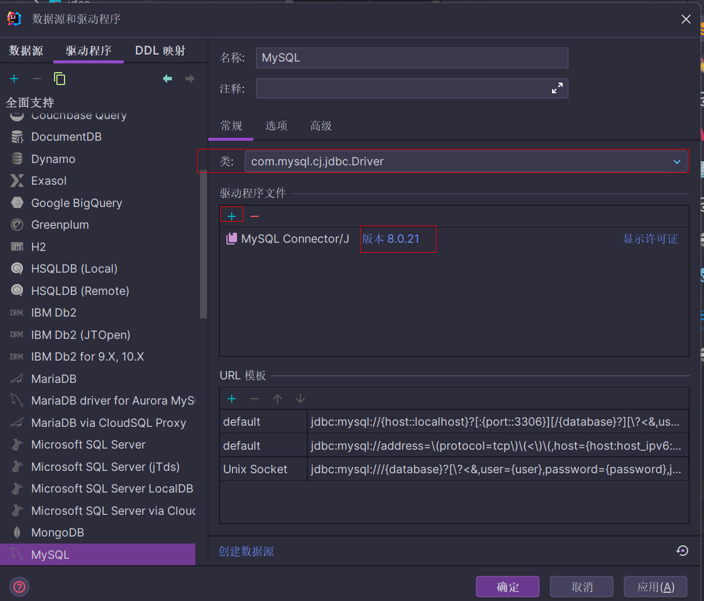Select the Unix Socket URL template
This screenshot has height=601, width=704.
coord(454,469)
